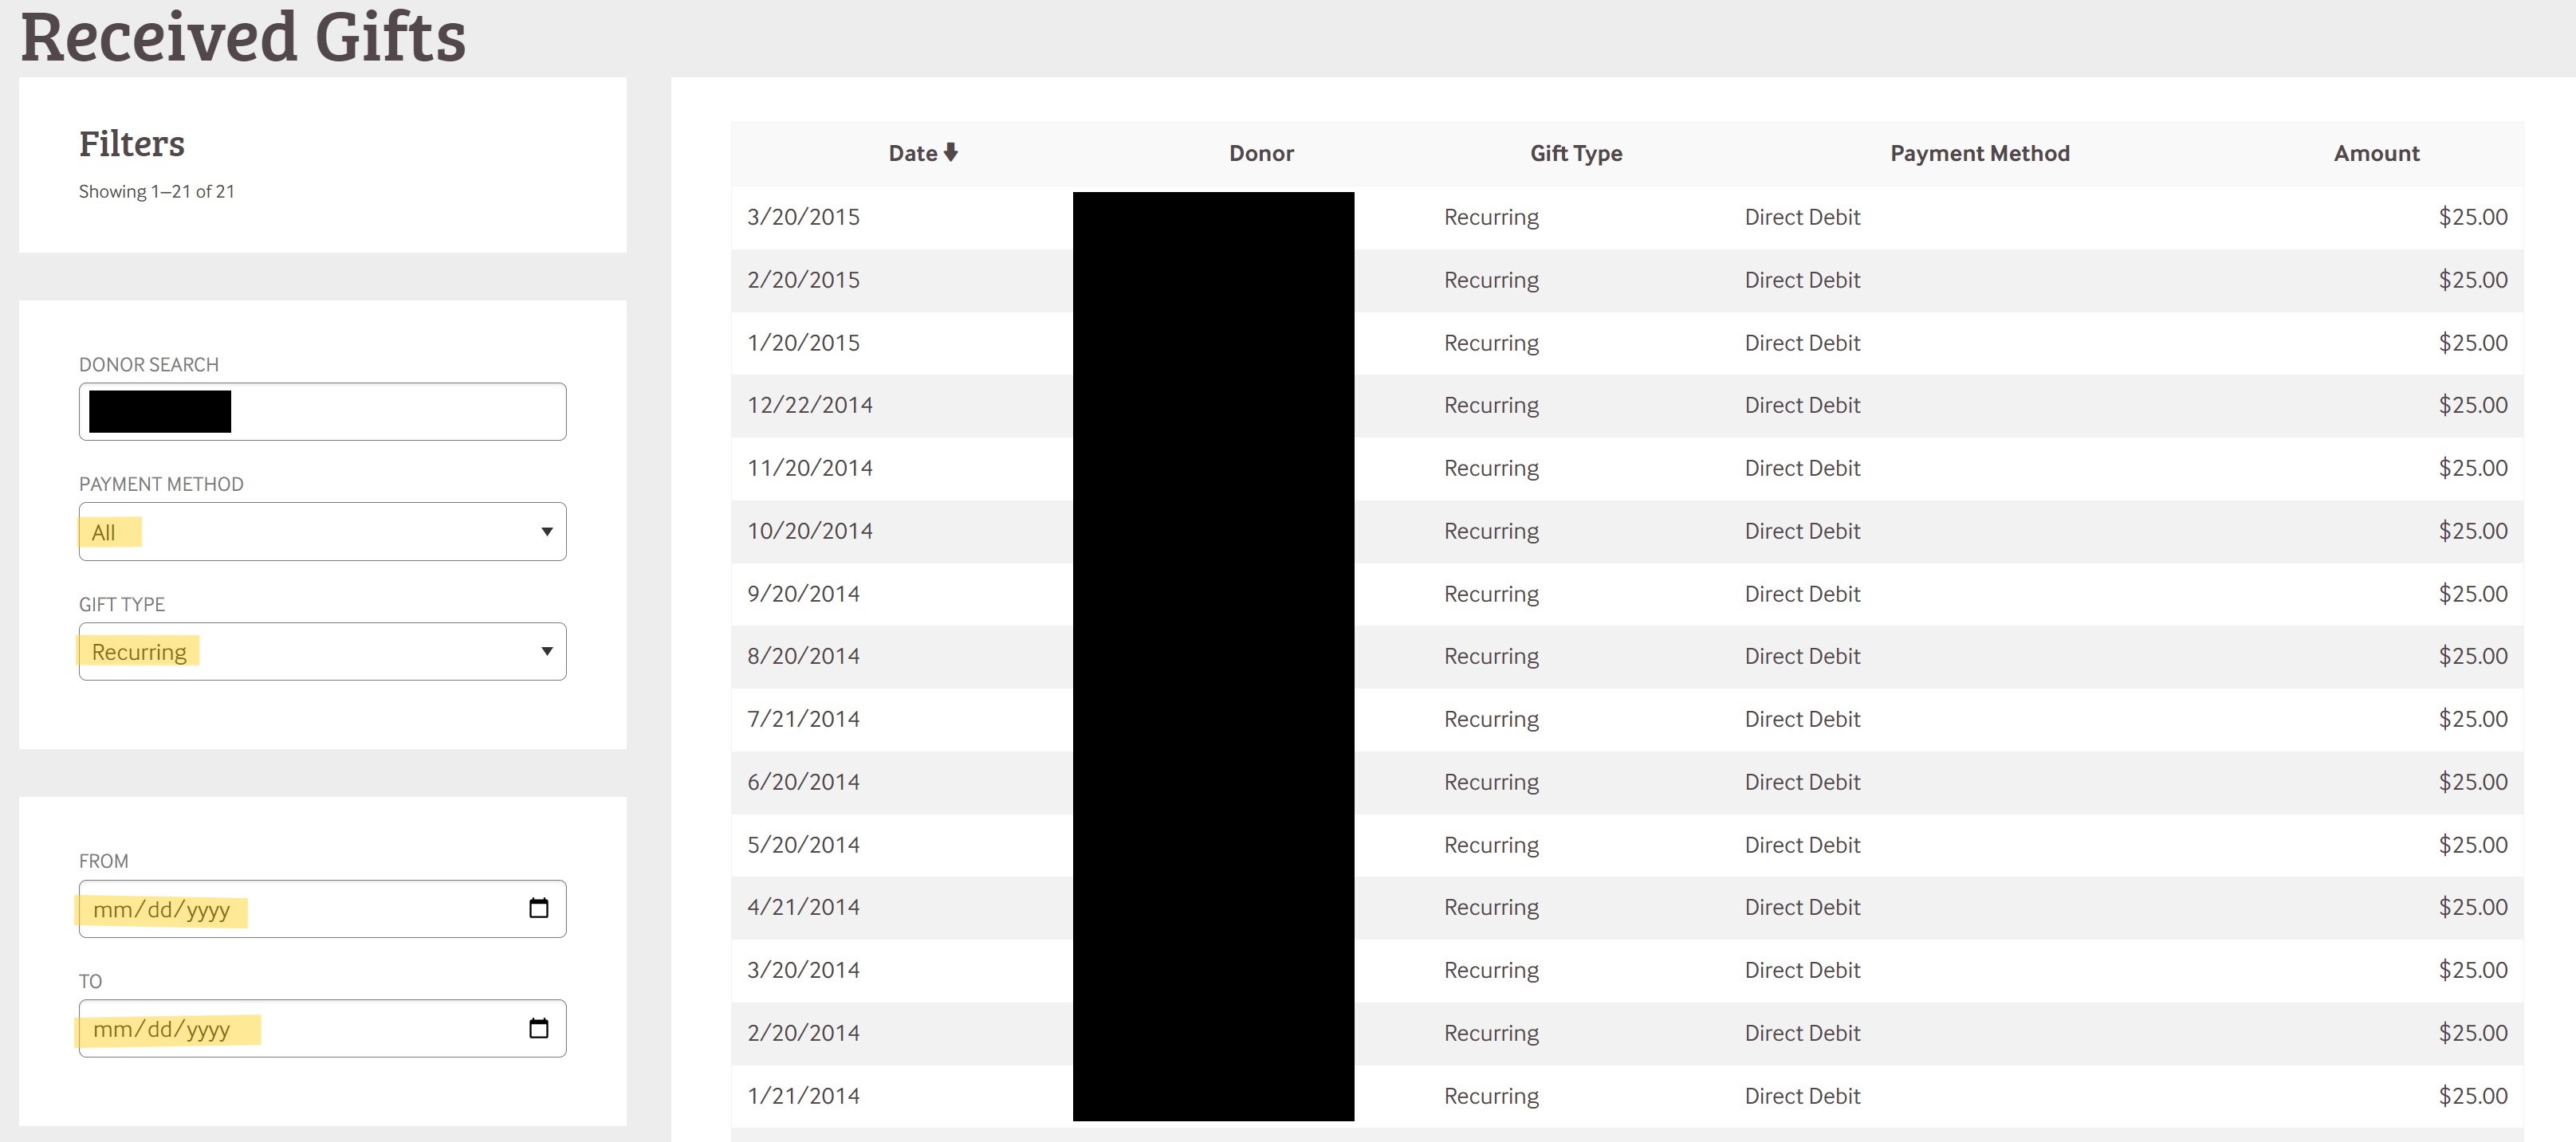The image size is (2576, 1142).
Task: Open the FROM date calendar picker icon
Action: click(538, 908)
